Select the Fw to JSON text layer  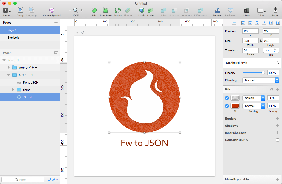(x=30, y=82)
